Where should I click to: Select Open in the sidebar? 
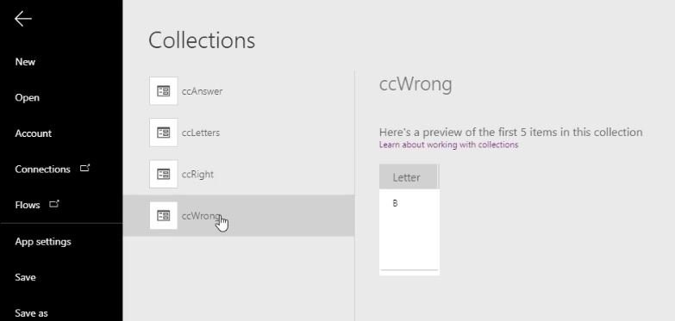27,97
